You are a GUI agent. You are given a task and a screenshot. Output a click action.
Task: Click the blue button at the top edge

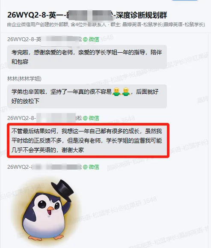click(x=184, y=0)
